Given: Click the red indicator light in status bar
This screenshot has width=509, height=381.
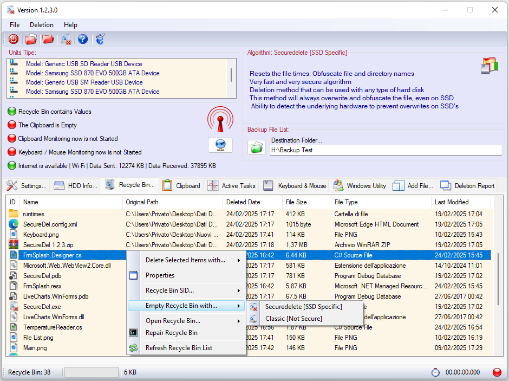Looking at the screenshot, I should (x=497, y=372).
